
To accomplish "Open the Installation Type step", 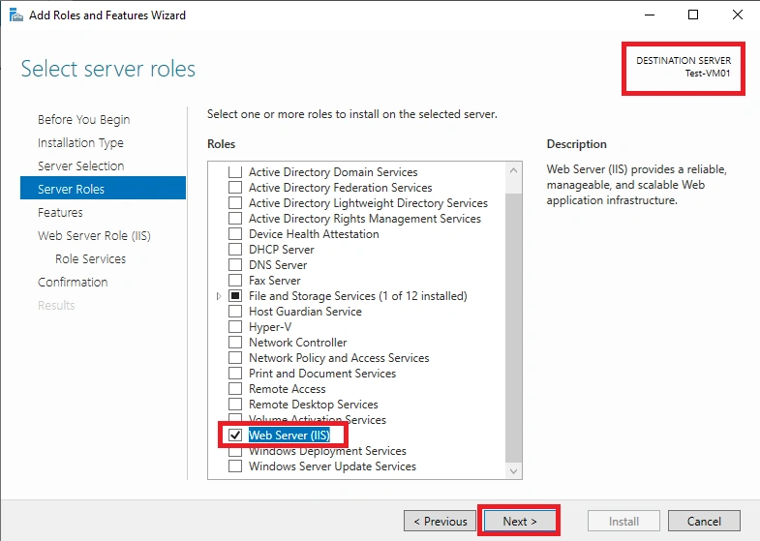I will 80,143.
